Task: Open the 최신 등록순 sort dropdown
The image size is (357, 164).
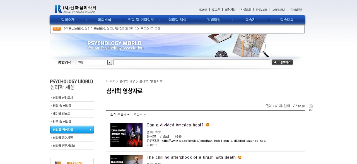Action: (x=119, y=115)
